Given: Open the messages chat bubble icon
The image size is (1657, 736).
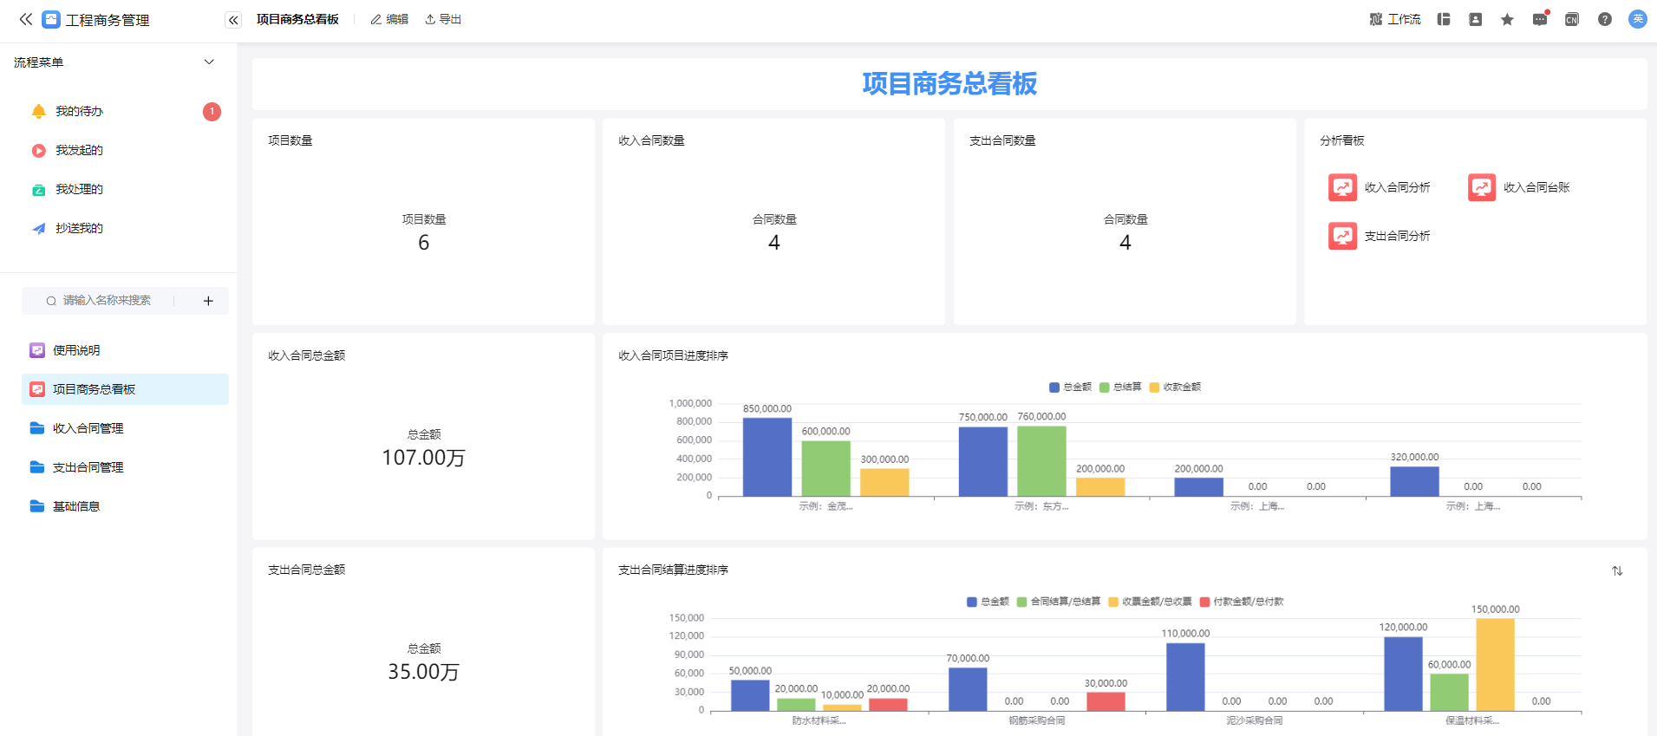Looking at the screenshot, I should pyautogui.click(x=1539, y=19).
